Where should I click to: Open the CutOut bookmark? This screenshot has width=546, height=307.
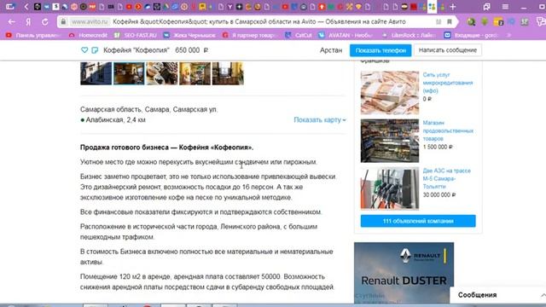[x=299, y=35]
